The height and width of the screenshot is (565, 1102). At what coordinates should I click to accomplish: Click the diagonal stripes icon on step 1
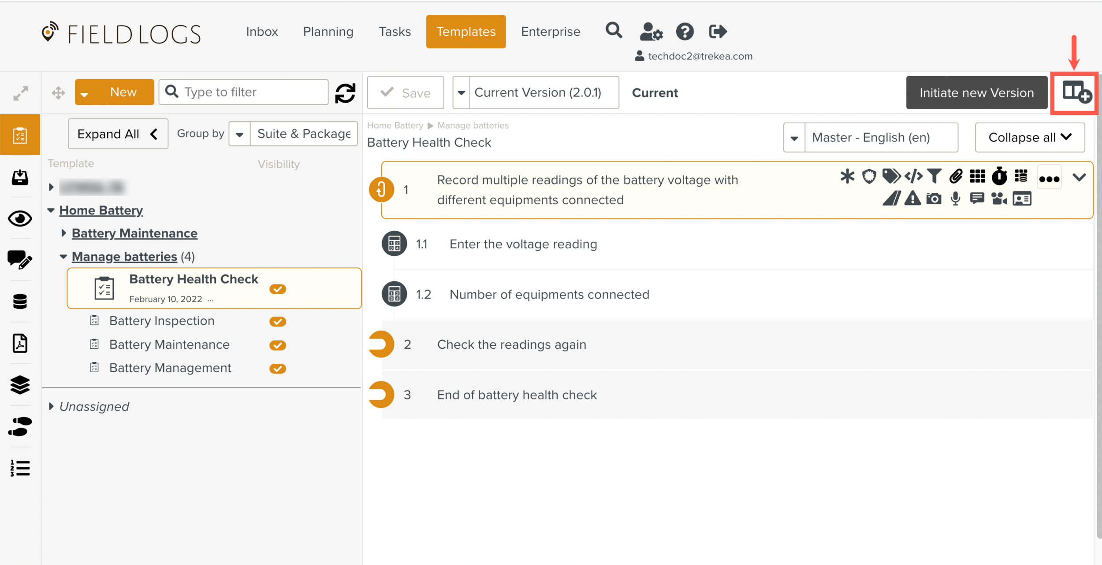(x=891, y=199)
